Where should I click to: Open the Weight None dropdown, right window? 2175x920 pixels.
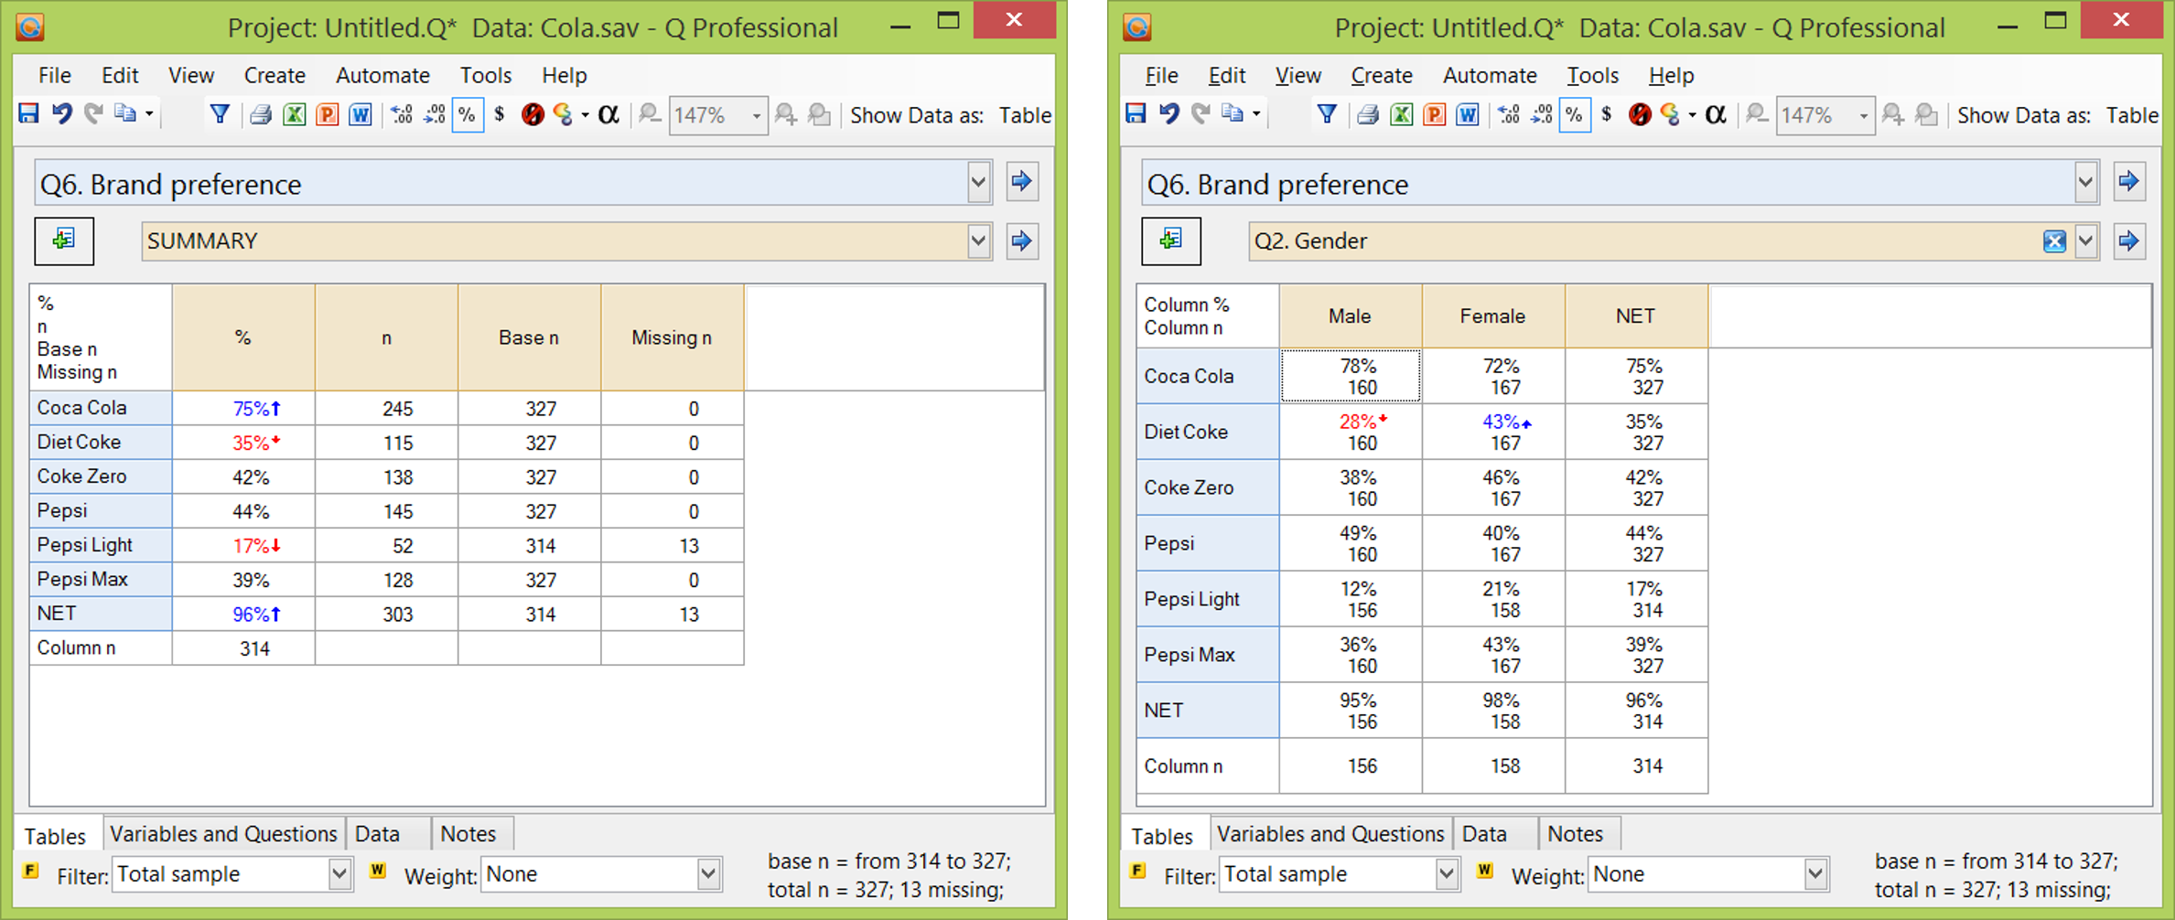(1815, 874)
